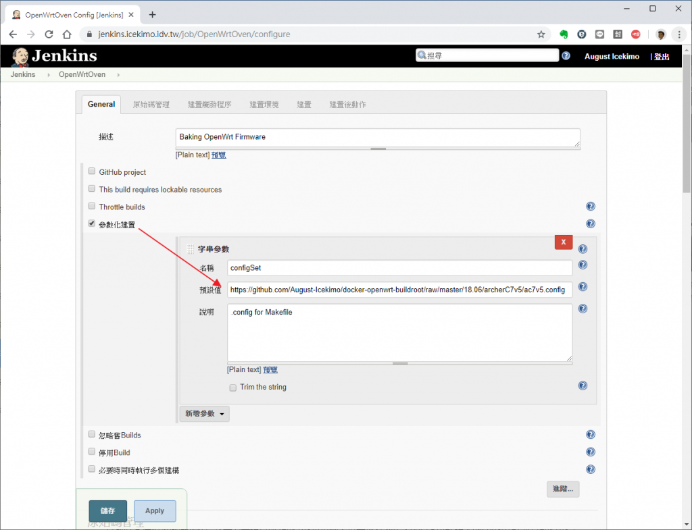Viewport: 692px width, 530px height.
Task: Expand Jenkins breadcrumb arrow
Action: (x=49, y=75)
